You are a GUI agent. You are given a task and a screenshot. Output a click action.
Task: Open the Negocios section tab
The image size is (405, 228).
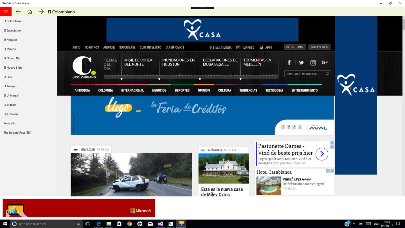point(159,90)
